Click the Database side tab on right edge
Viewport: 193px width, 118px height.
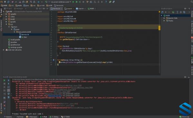(x=192, y=49)
